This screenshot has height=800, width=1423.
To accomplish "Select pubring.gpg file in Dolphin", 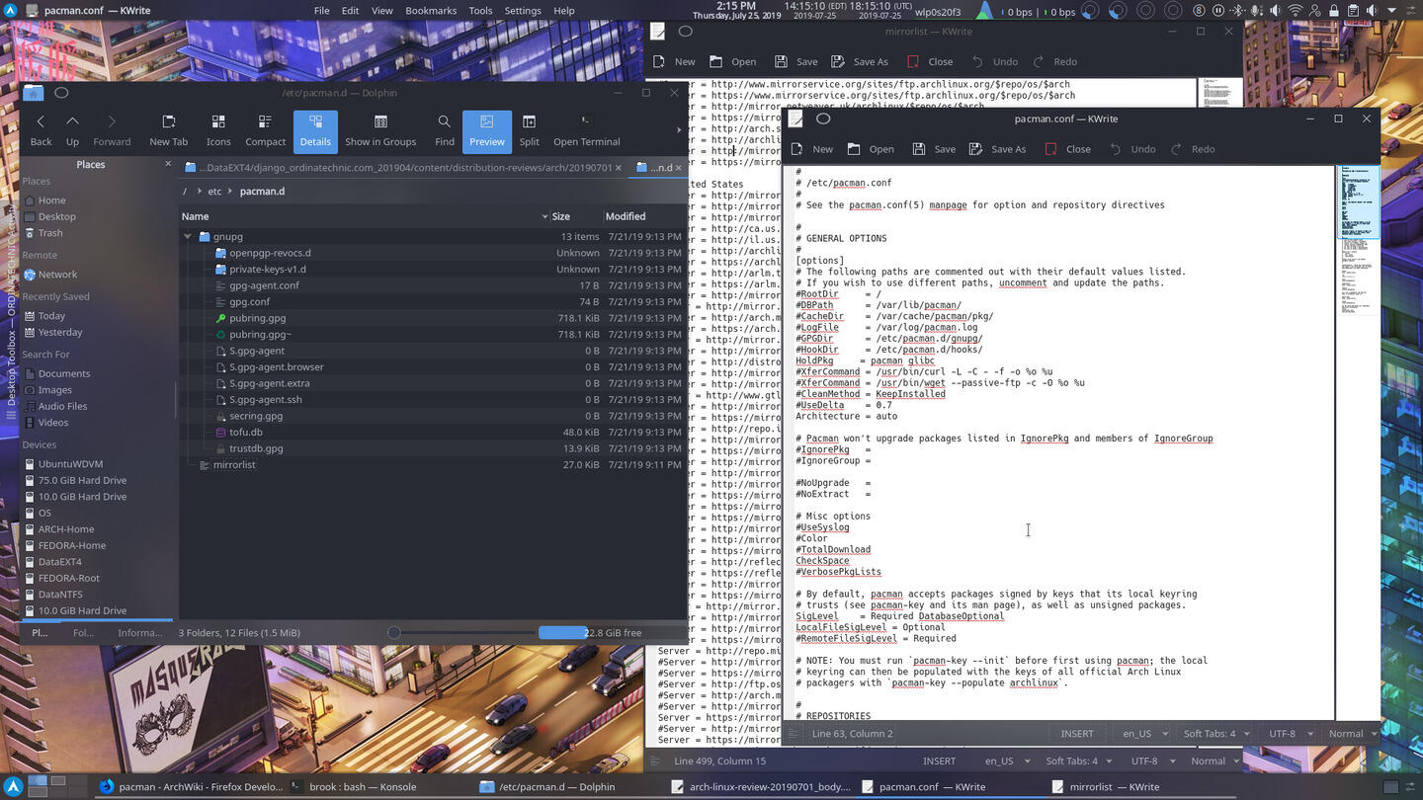I will [x=257, y=318].
